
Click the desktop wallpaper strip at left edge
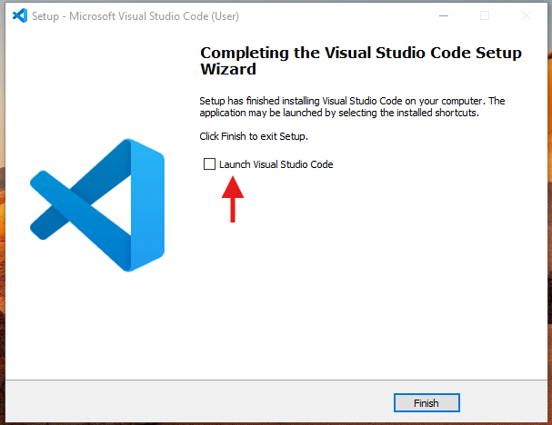[2, 211]
